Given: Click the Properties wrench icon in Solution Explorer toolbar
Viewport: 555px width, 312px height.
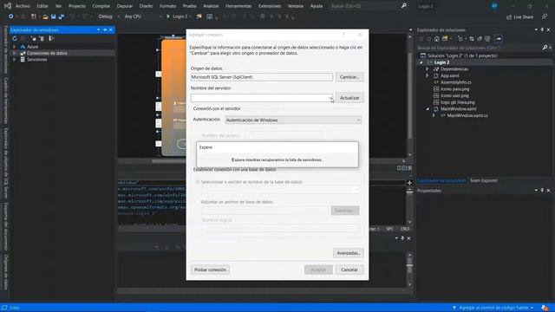Looking at the screenshot, I should [x=498, y=38].
